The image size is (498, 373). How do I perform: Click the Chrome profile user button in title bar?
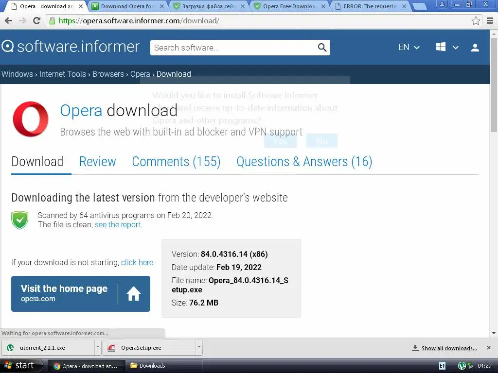click(x=442, y=4)
